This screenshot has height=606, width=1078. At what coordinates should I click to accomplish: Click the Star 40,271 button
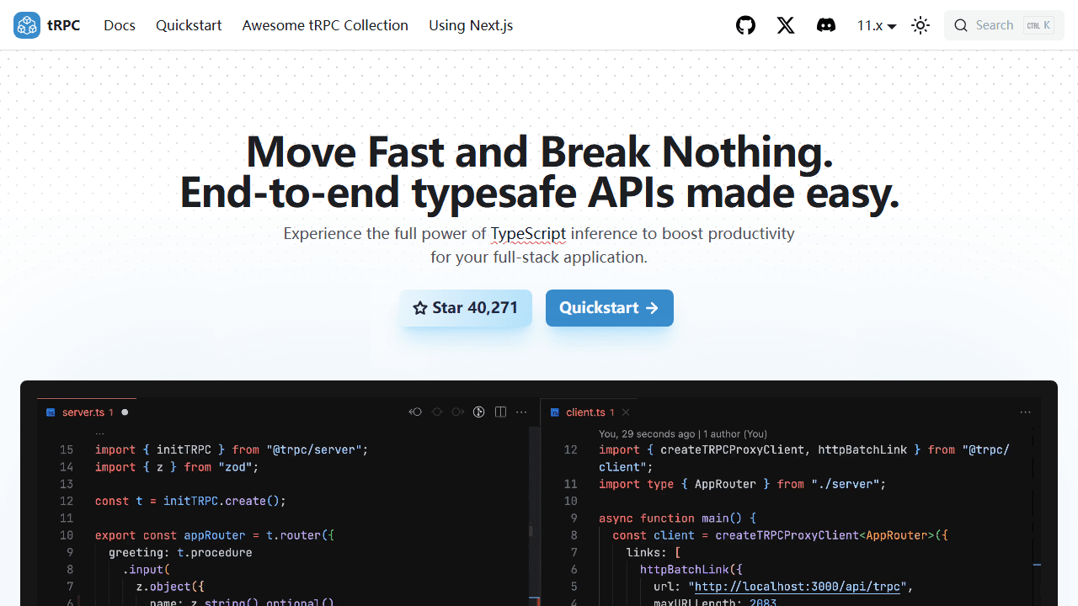click(466, 308)
